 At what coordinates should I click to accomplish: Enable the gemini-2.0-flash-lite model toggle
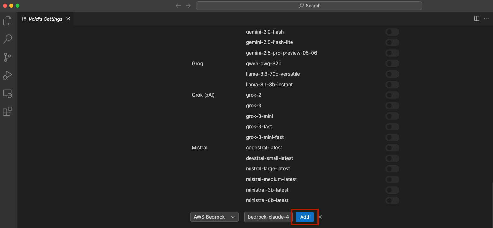[x=392, y=42]
